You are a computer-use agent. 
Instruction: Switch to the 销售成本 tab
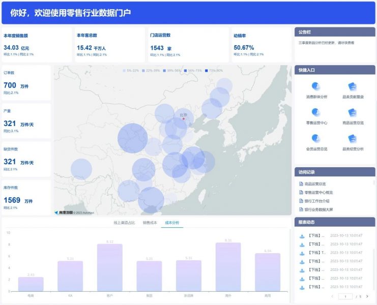click(x=150, y=223)
